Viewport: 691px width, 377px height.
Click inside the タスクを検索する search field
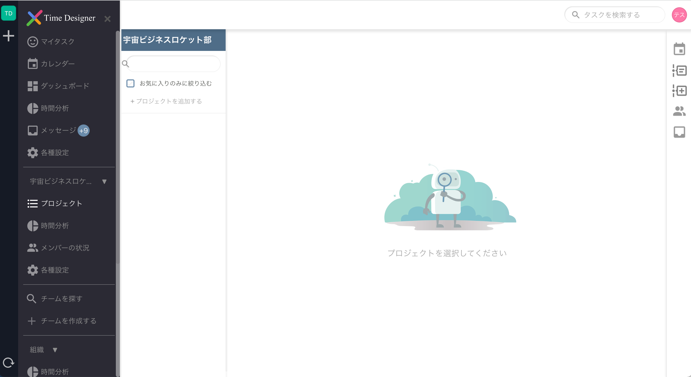point(614,15)
